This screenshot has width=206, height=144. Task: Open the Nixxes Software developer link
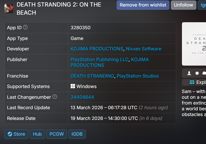pyautogui.click(x=143, y=49)
